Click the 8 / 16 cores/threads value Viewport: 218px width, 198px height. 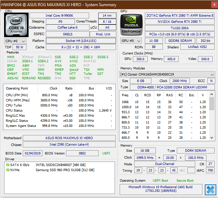pyautogui.click(x=107, y=22)
